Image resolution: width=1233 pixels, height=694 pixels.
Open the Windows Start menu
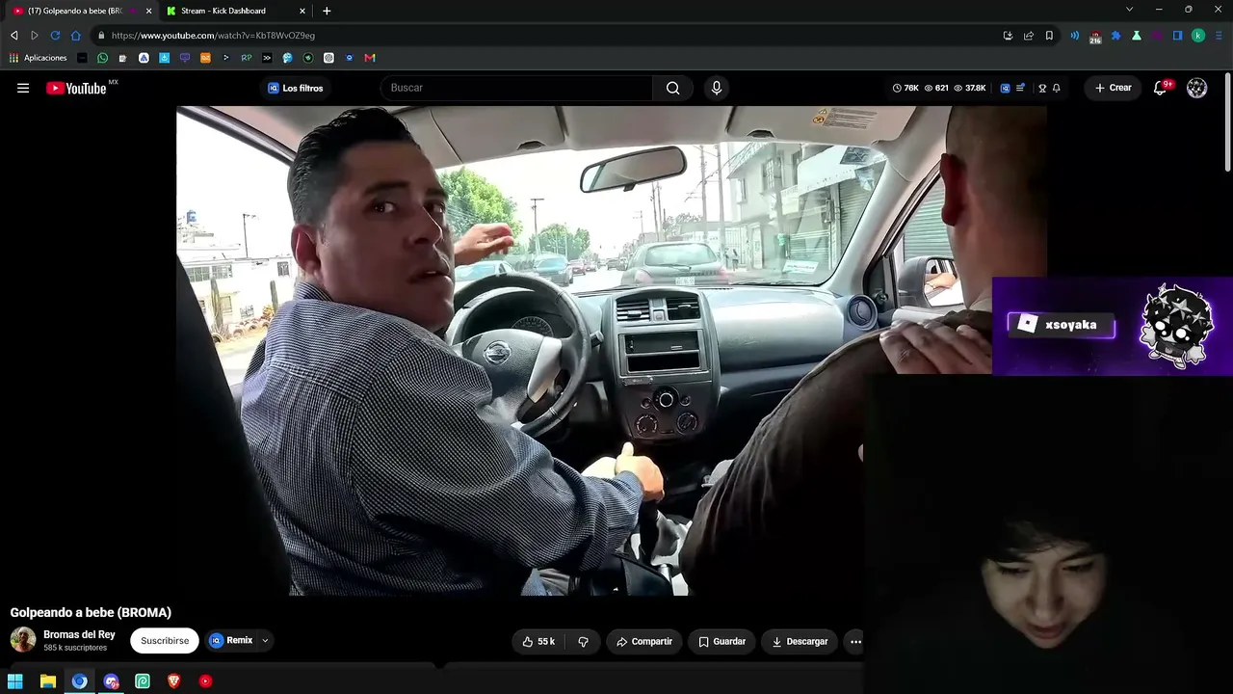tap(15, 681)
